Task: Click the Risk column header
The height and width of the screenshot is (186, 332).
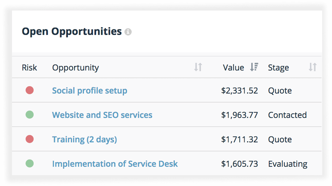Action: (x=29, y=68)
